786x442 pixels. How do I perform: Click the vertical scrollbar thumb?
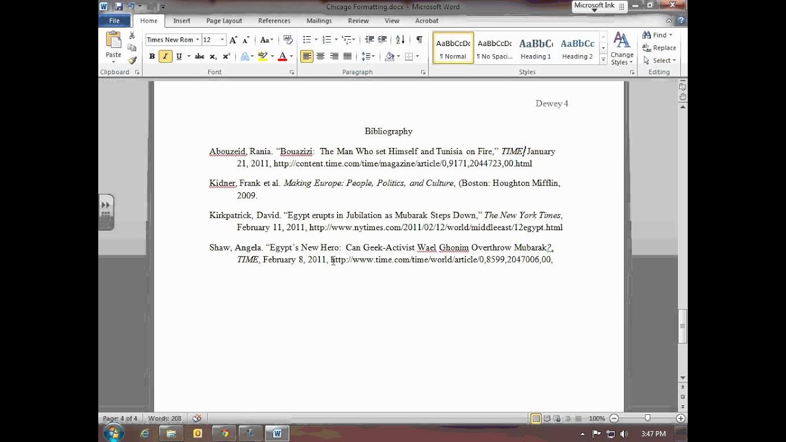tap(682, 327)
